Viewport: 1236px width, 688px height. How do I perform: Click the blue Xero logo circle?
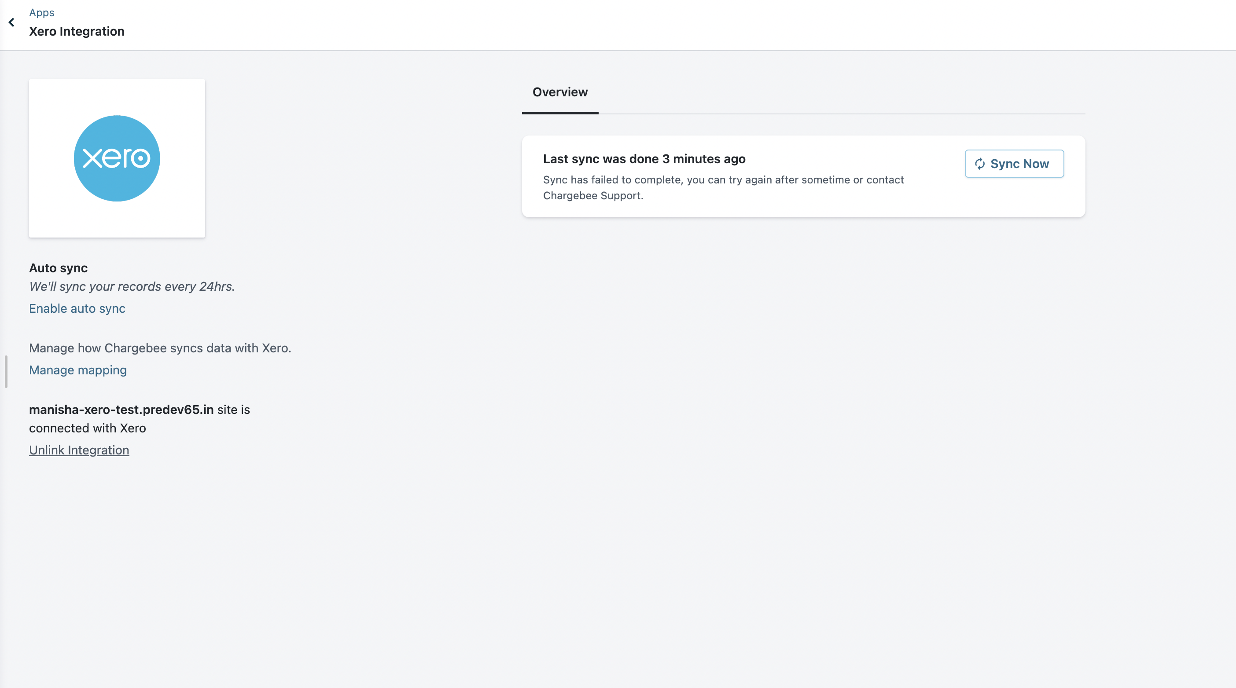(117, 158)
